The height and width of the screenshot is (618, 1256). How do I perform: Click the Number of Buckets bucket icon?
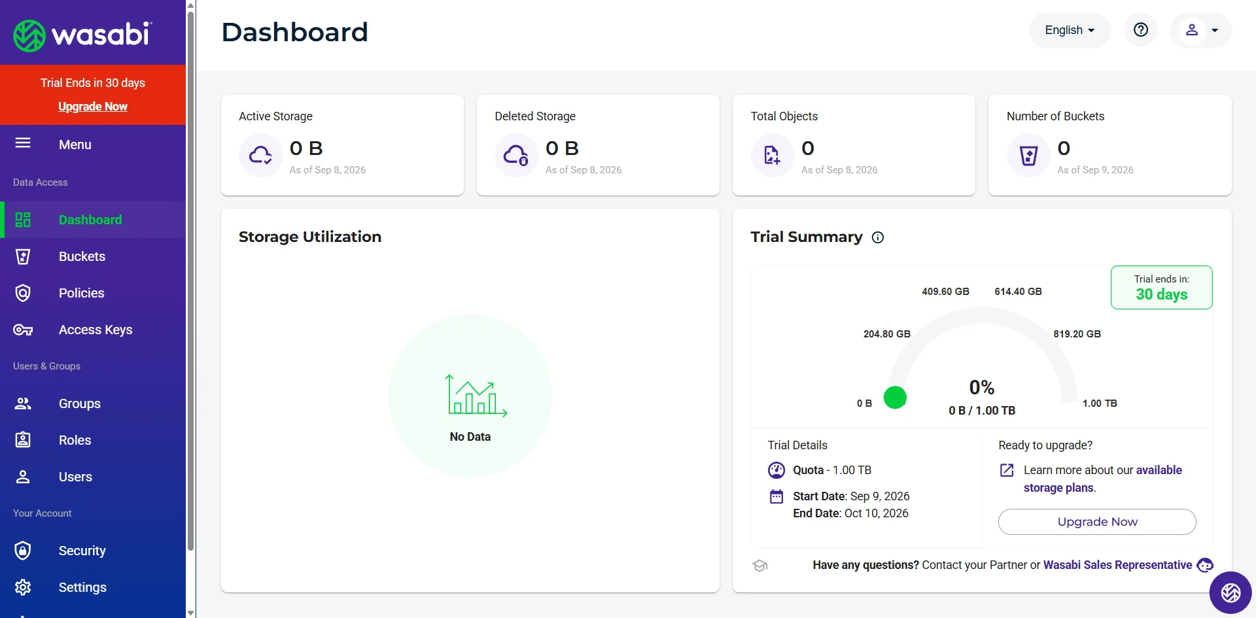(1028, 156)
